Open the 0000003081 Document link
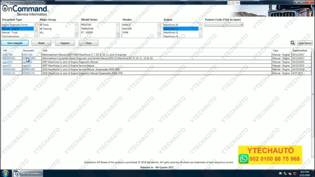 click(x=29, y=58)
